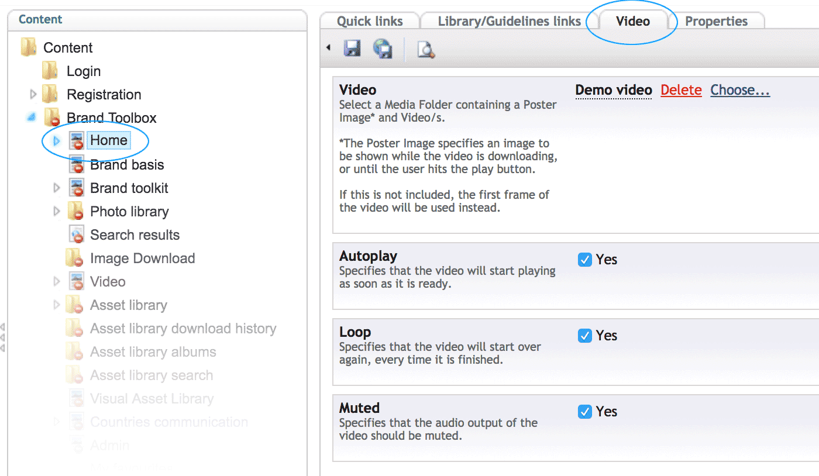Click Choose... to pick a media folder
This screenshot has height=476, width=819.
click(740, 90)
